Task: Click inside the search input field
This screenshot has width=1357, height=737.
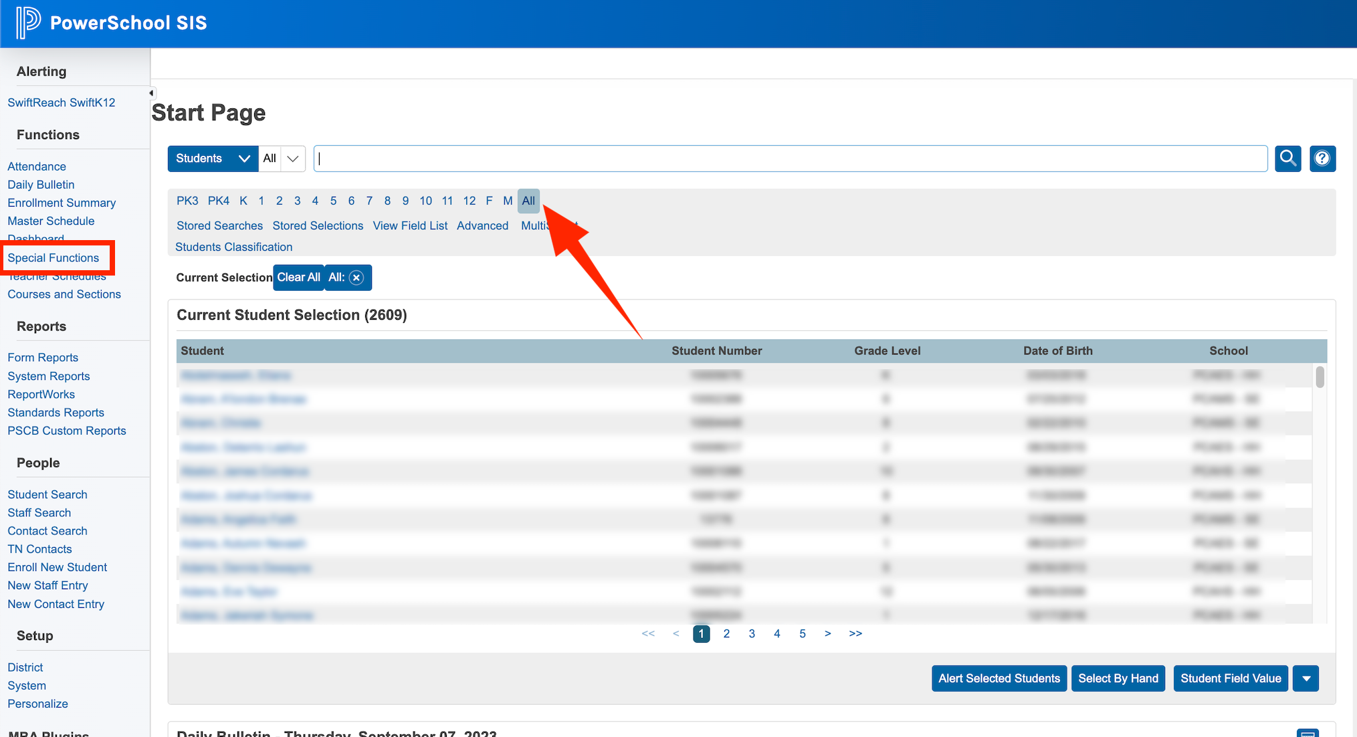Action: pos(669,159)
